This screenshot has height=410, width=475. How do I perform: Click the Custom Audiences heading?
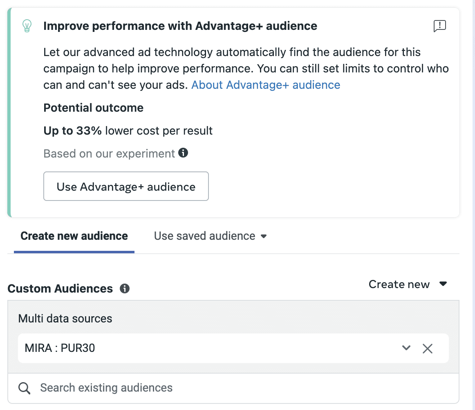tap(60, 288)
